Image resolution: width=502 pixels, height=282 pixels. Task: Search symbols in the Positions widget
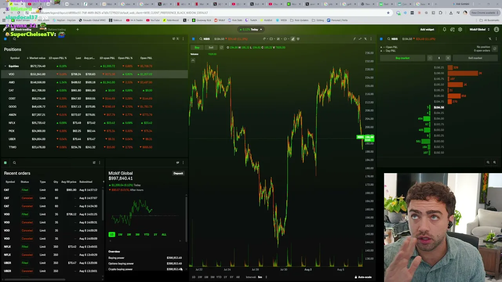[x=14, y=39]
